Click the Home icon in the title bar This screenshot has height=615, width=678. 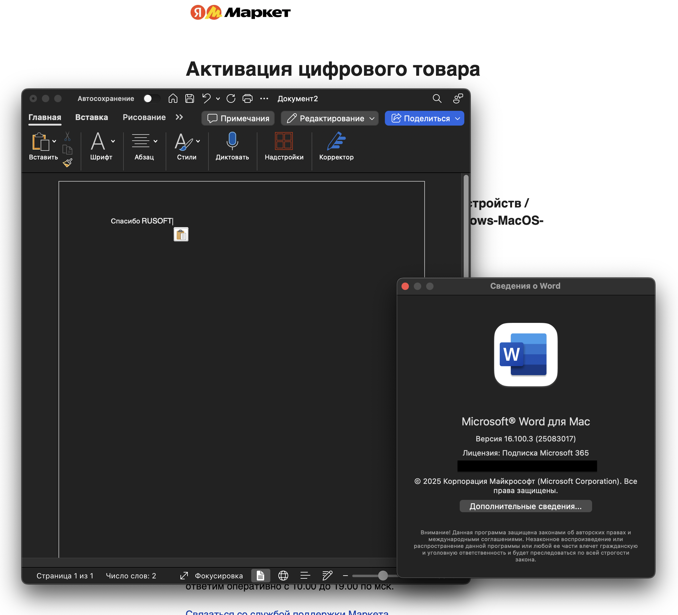point(173,98)
